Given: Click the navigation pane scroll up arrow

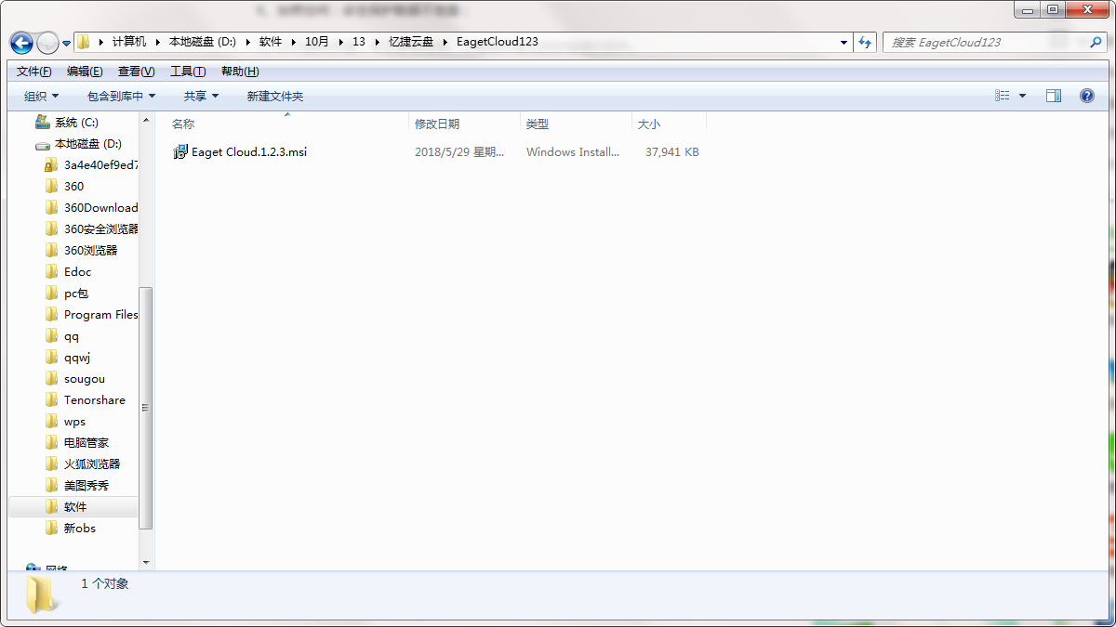Looking at the screenshot, I should click(145, 120).
